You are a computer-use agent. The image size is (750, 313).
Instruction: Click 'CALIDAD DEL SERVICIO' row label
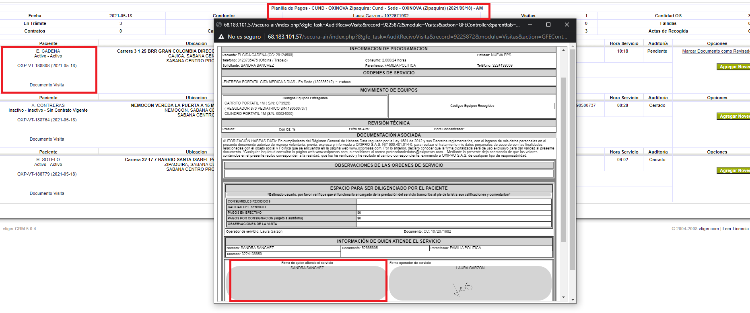point(291,207)
